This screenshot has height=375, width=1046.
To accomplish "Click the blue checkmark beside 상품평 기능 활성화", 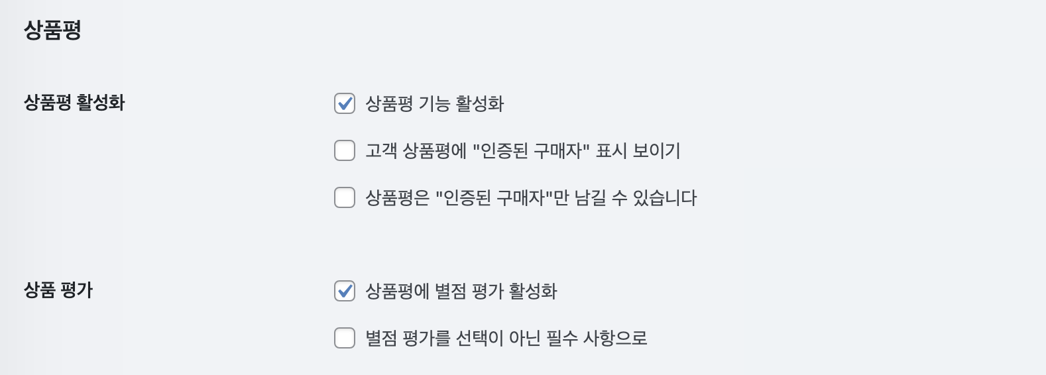I will click(x=345, y=103).
